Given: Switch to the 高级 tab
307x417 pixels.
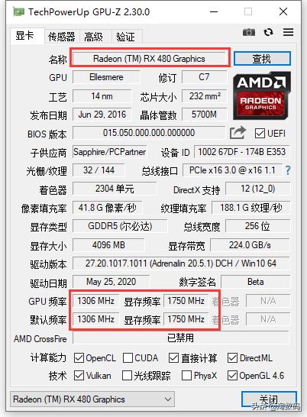Looking at the screenshot, I should (x=93, y=37).
